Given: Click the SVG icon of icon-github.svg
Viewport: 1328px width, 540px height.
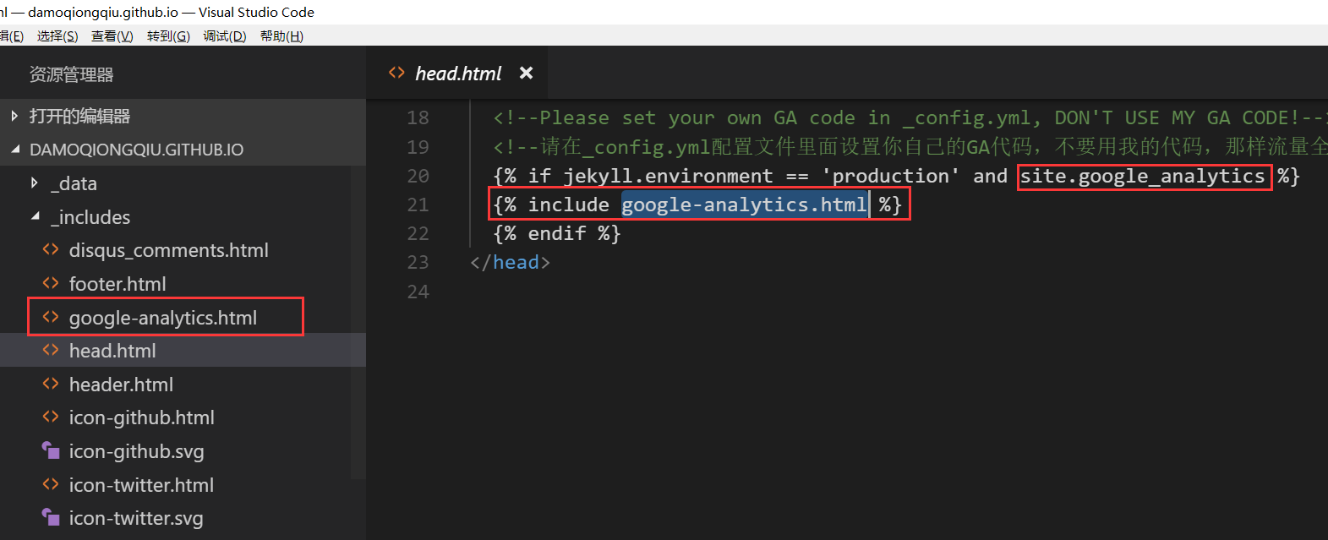Looking at the screenshot, I should click(51, 450).
